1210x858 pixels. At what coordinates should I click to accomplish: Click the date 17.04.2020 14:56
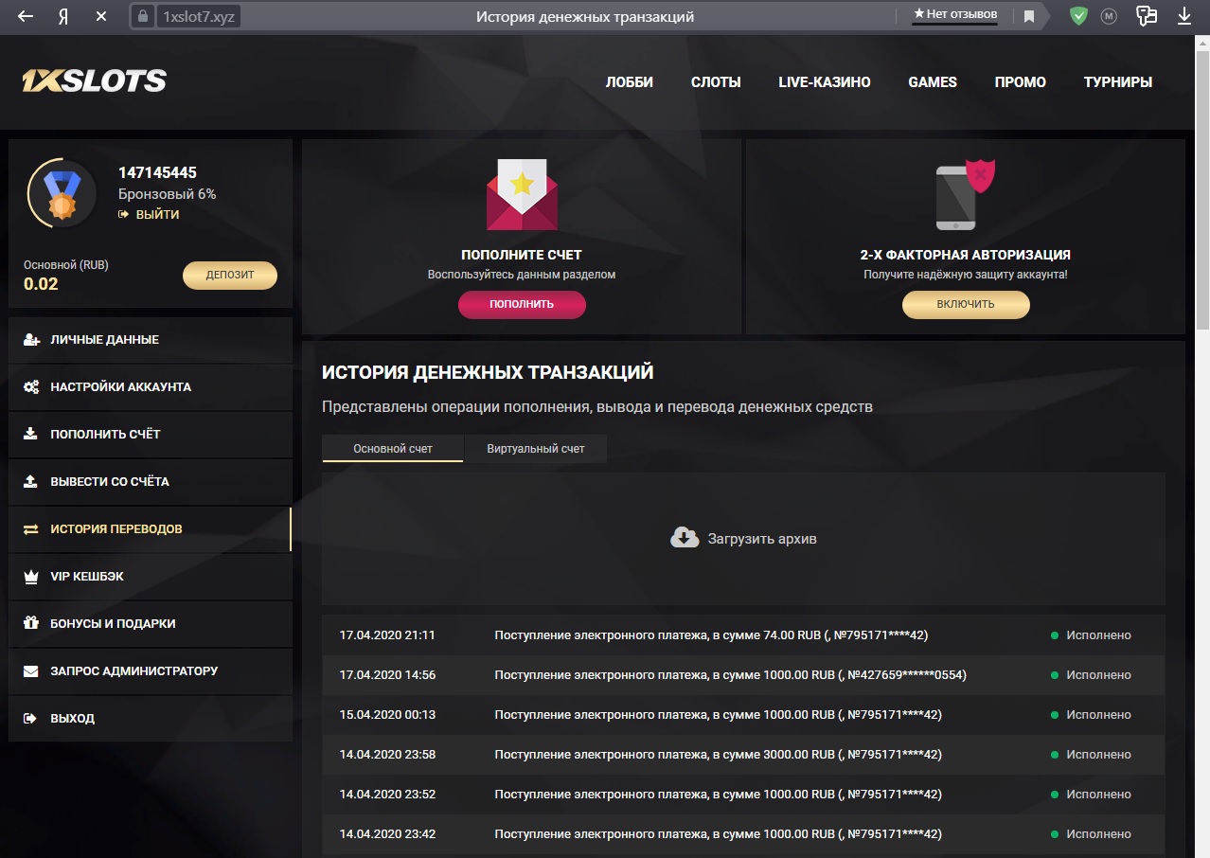pos(387,675)
